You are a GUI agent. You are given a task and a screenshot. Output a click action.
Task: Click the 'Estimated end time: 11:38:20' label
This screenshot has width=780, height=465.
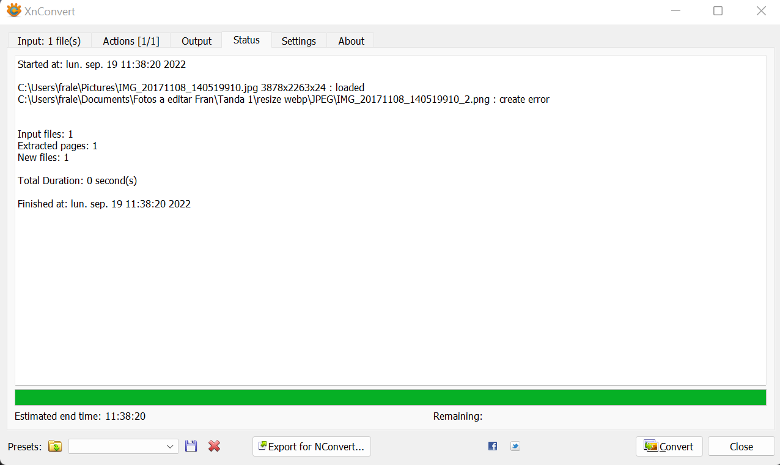[x=80, y=416]
